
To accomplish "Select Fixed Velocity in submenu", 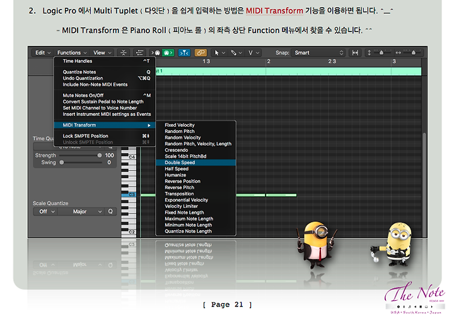I will pyautogui.click(x=195, y=125).
